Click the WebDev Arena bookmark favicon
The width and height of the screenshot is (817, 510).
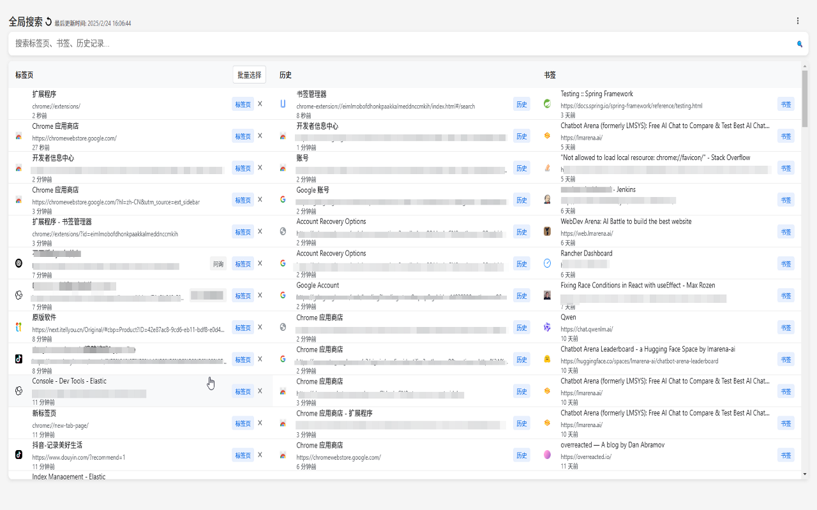pos(547,231)
